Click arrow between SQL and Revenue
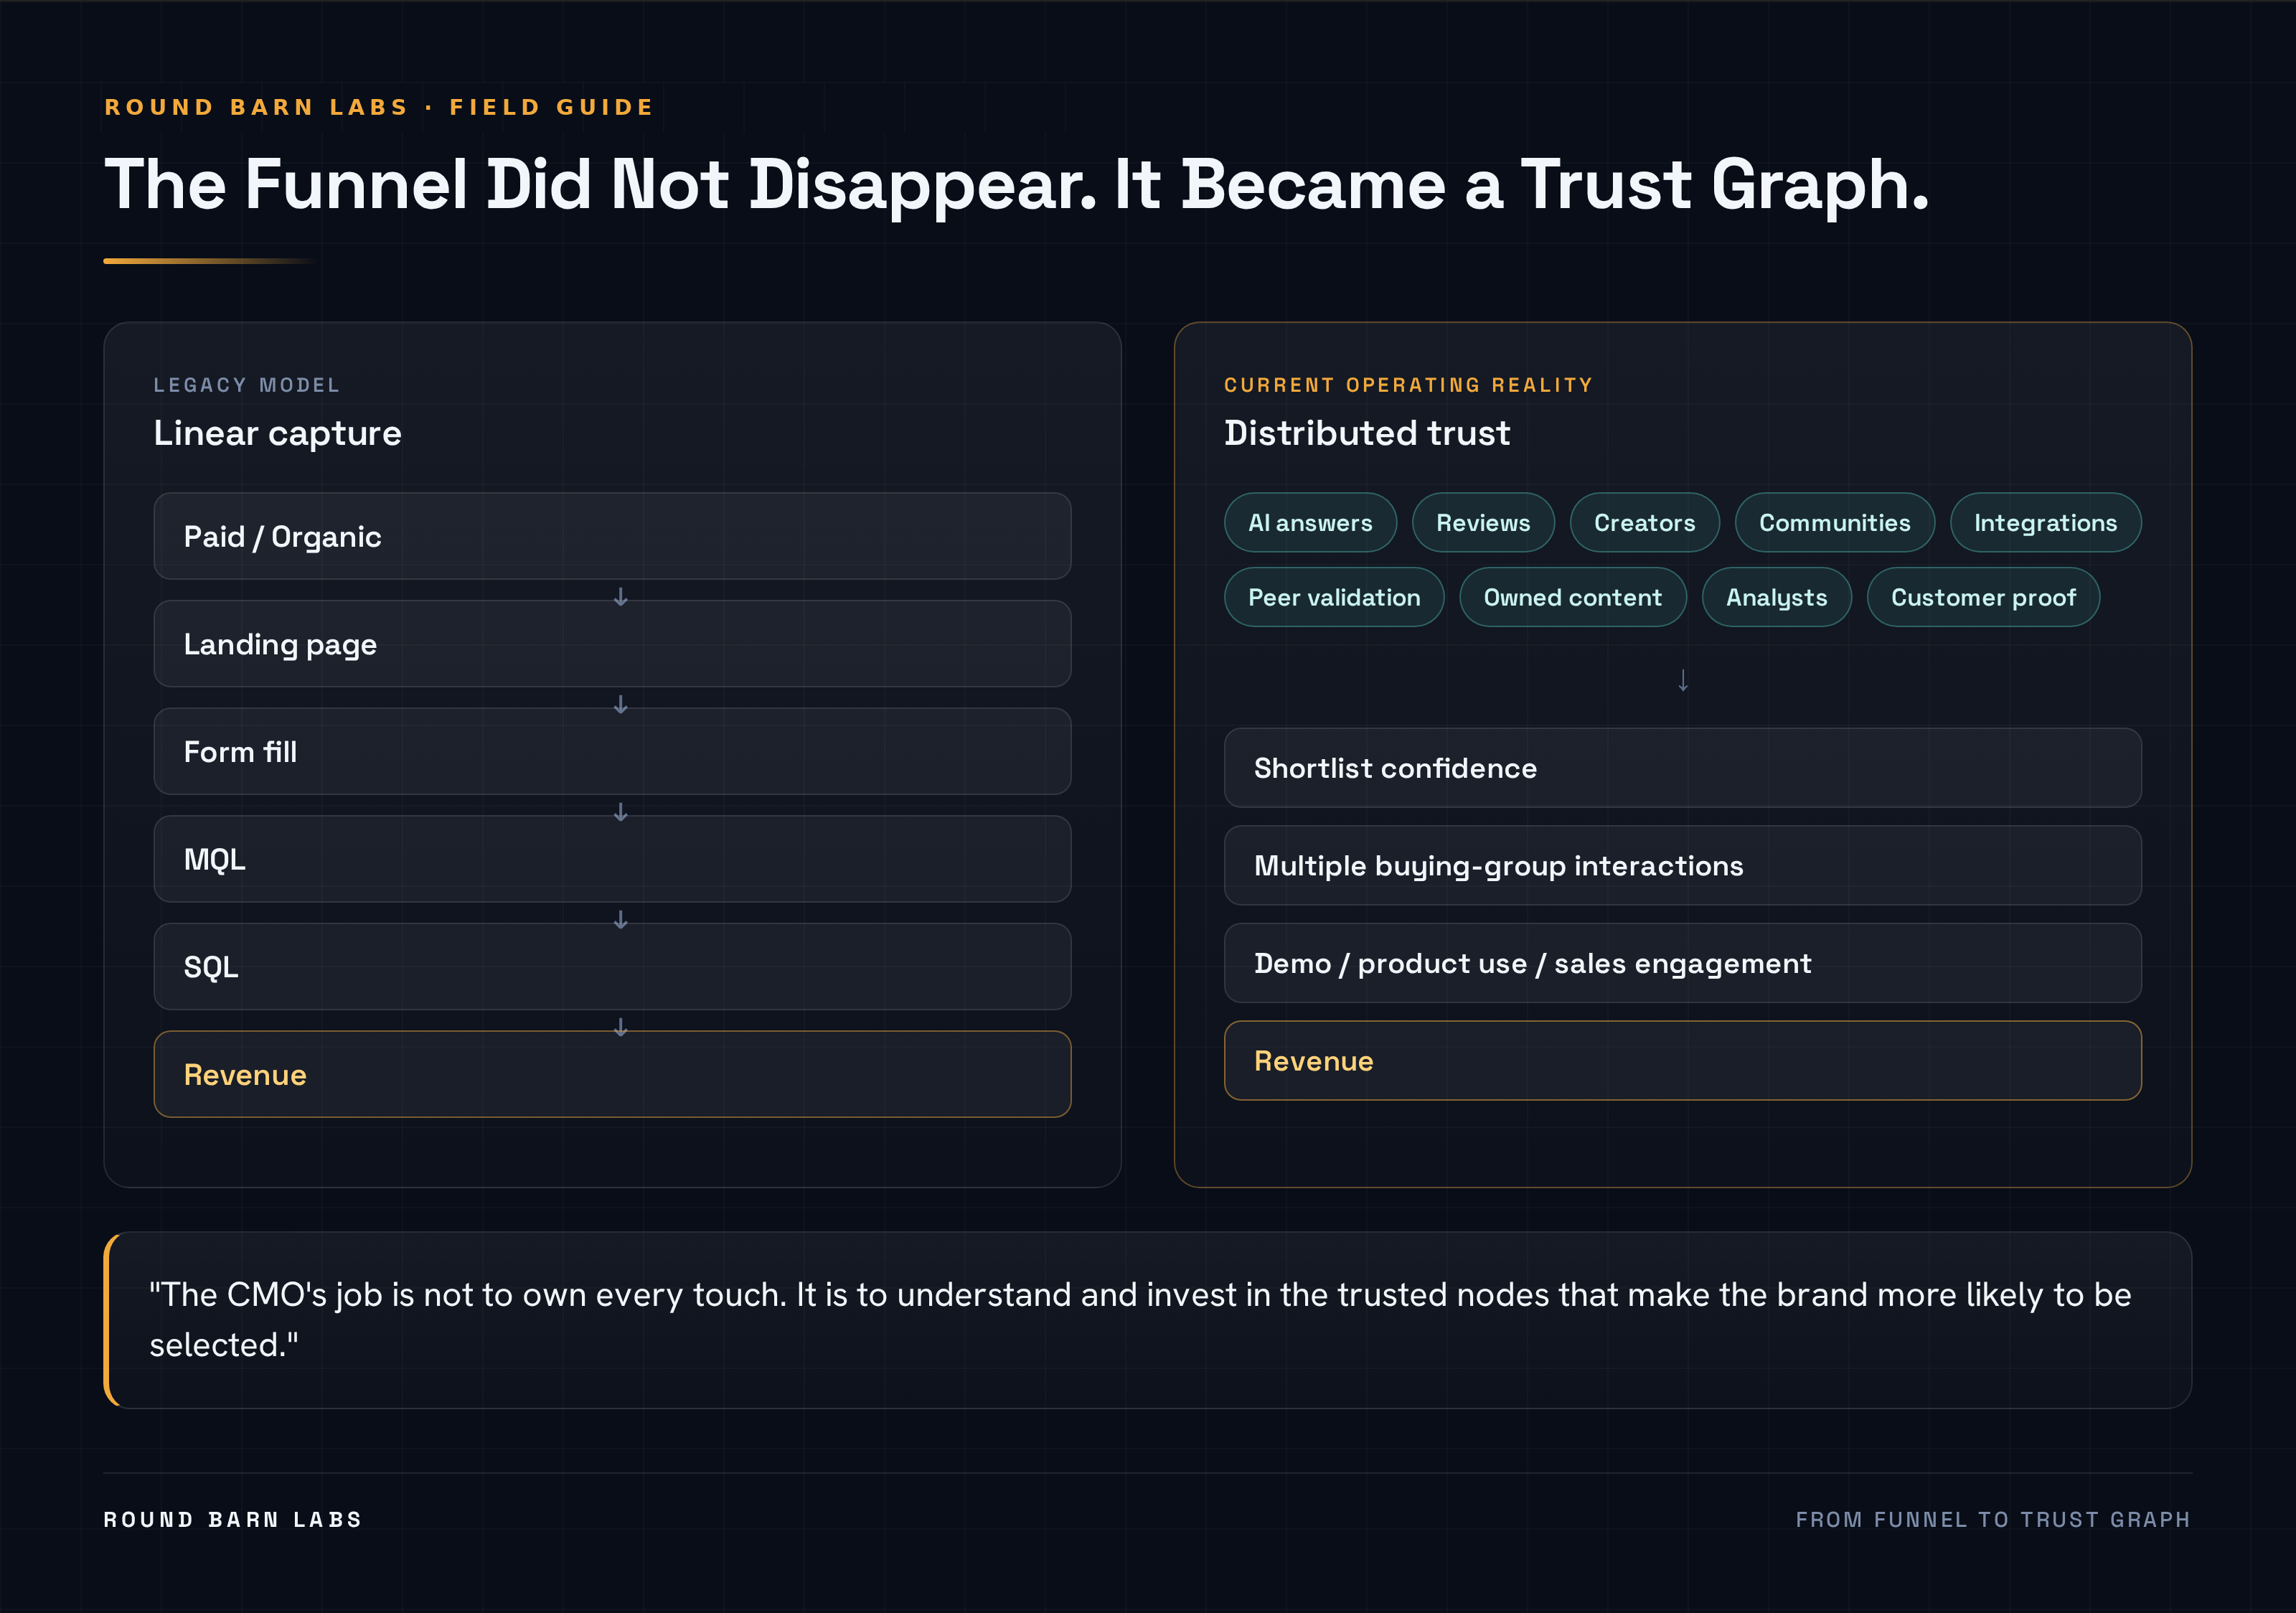Viewport: 2296px width, 1613px height. (x=620, y=1027)
